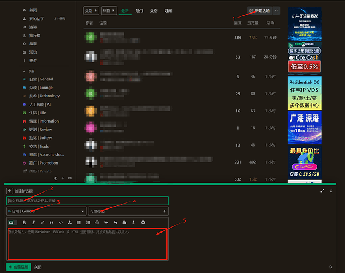Screen dimensions: 345x273
Task: Click the plus icon beside 创建新话题
Action: 9,191
